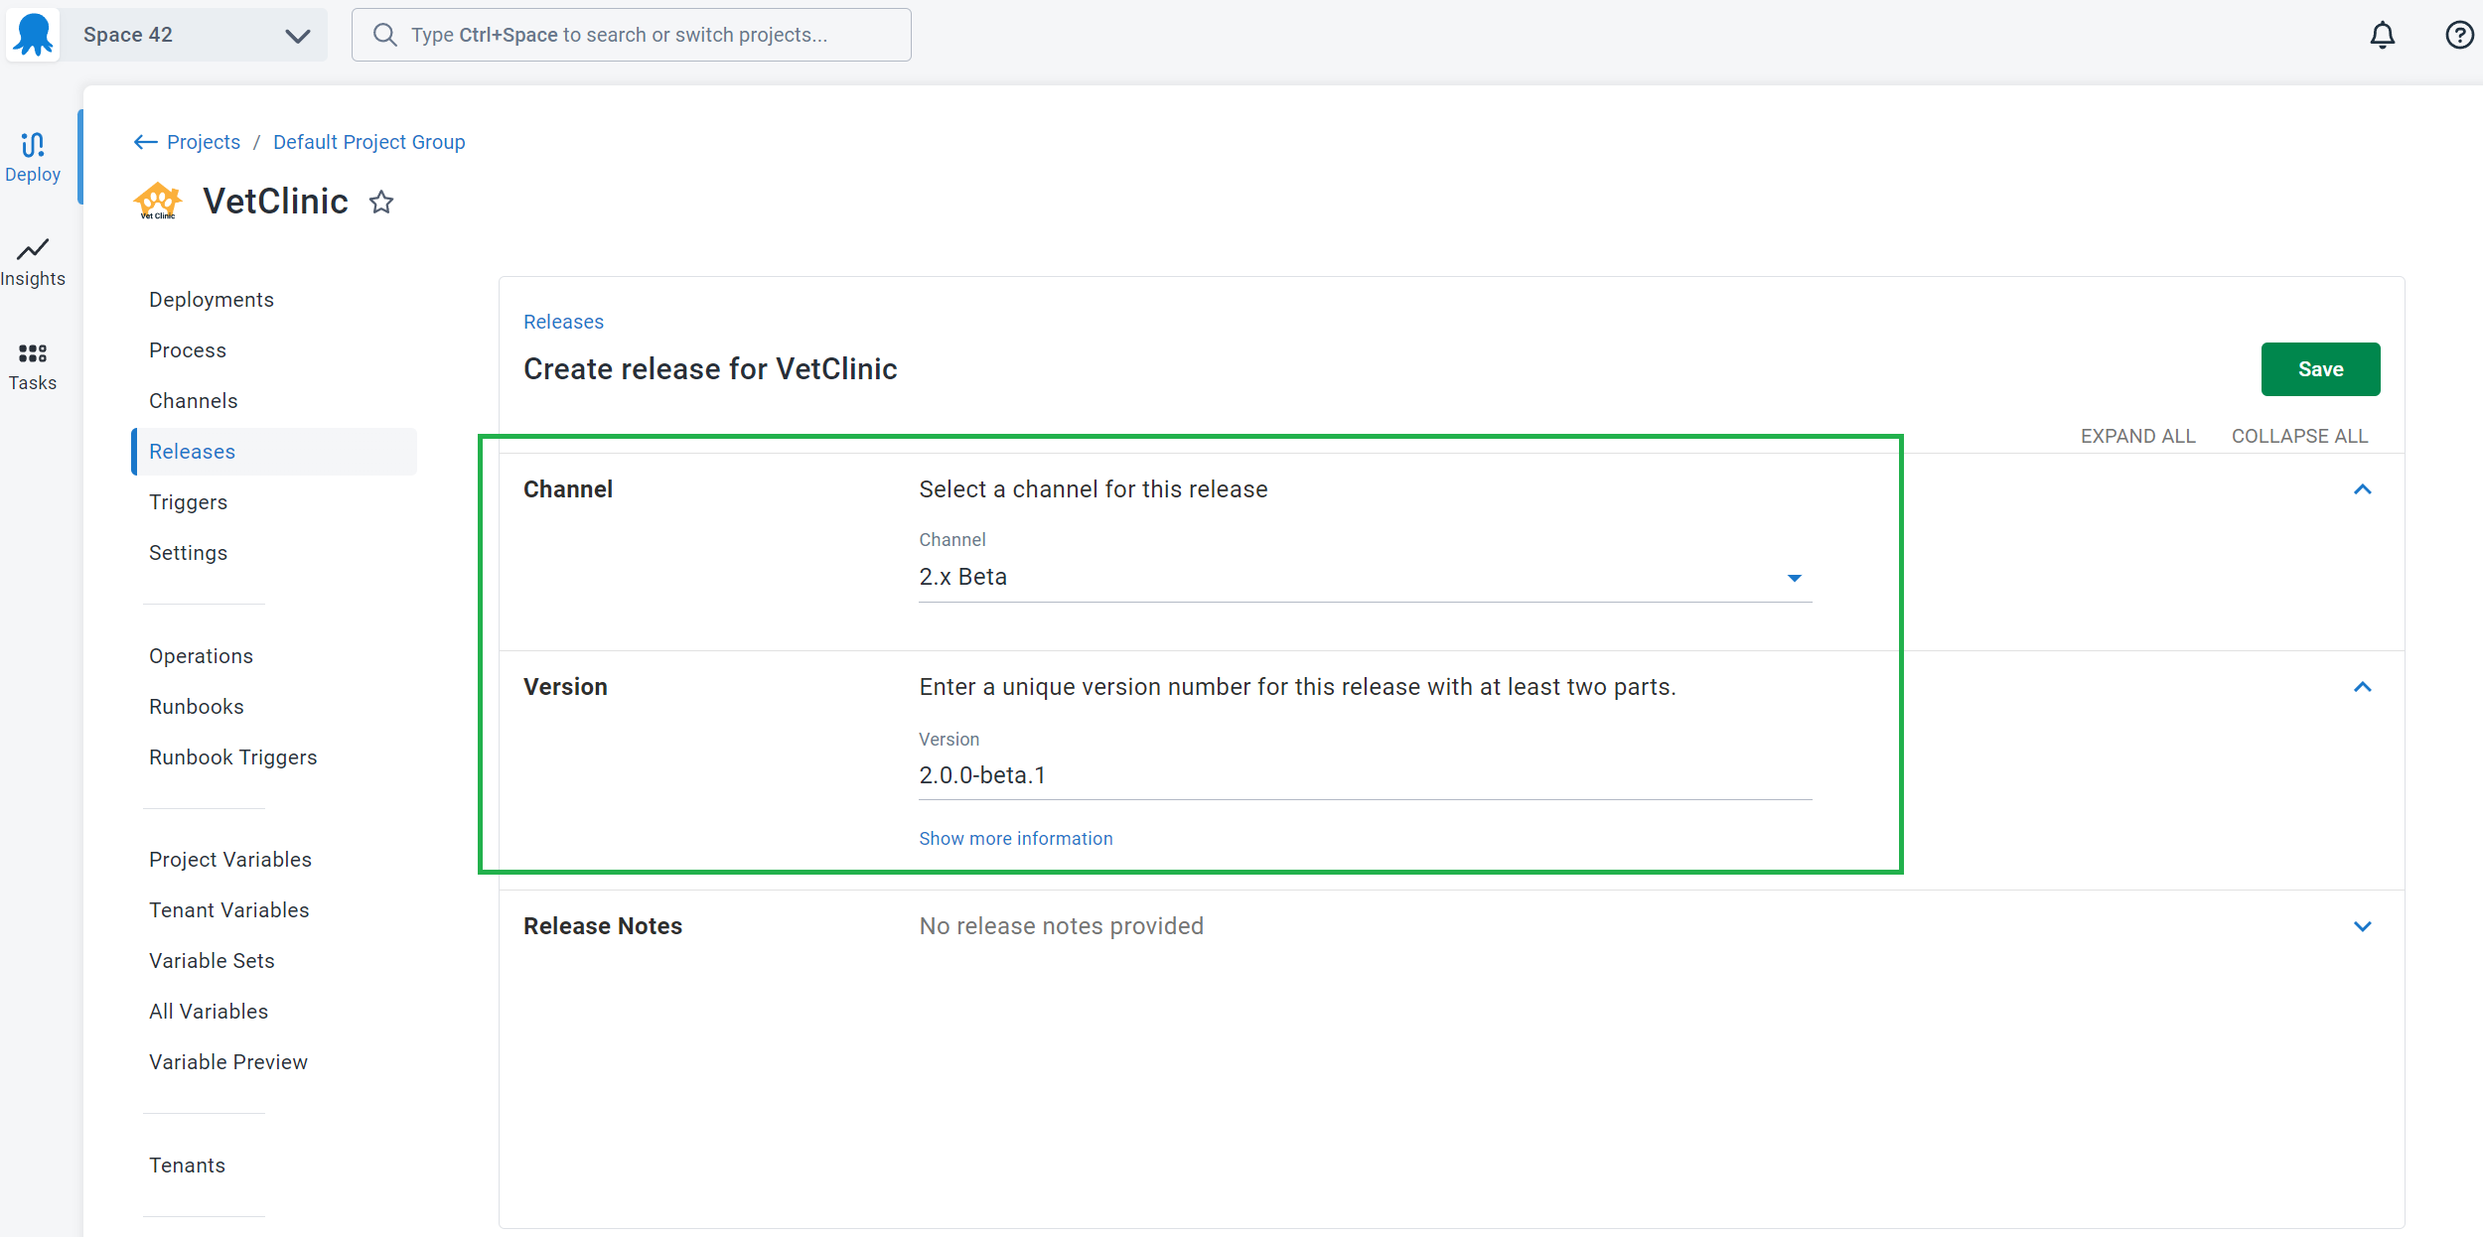This screenshot has height=1237, width=2483.
Task: Open Channels in project menu
Action: [194, 401]
